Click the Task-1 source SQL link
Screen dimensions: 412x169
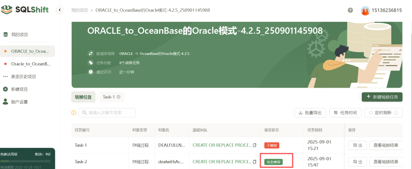pos(222,145)
